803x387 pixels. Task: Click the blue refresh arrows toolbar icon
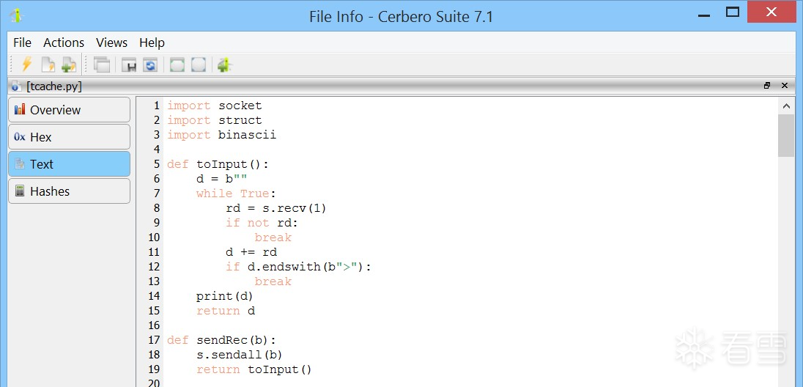[150, 64]
